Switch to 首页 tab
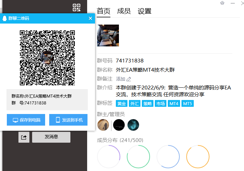244x171 pixels. [104, 11]
